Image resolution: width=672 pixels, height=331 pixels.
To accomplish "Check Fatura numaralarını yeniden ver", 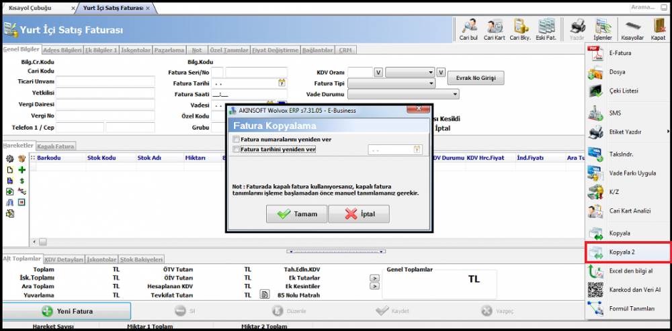I will [x=235, y=139].
